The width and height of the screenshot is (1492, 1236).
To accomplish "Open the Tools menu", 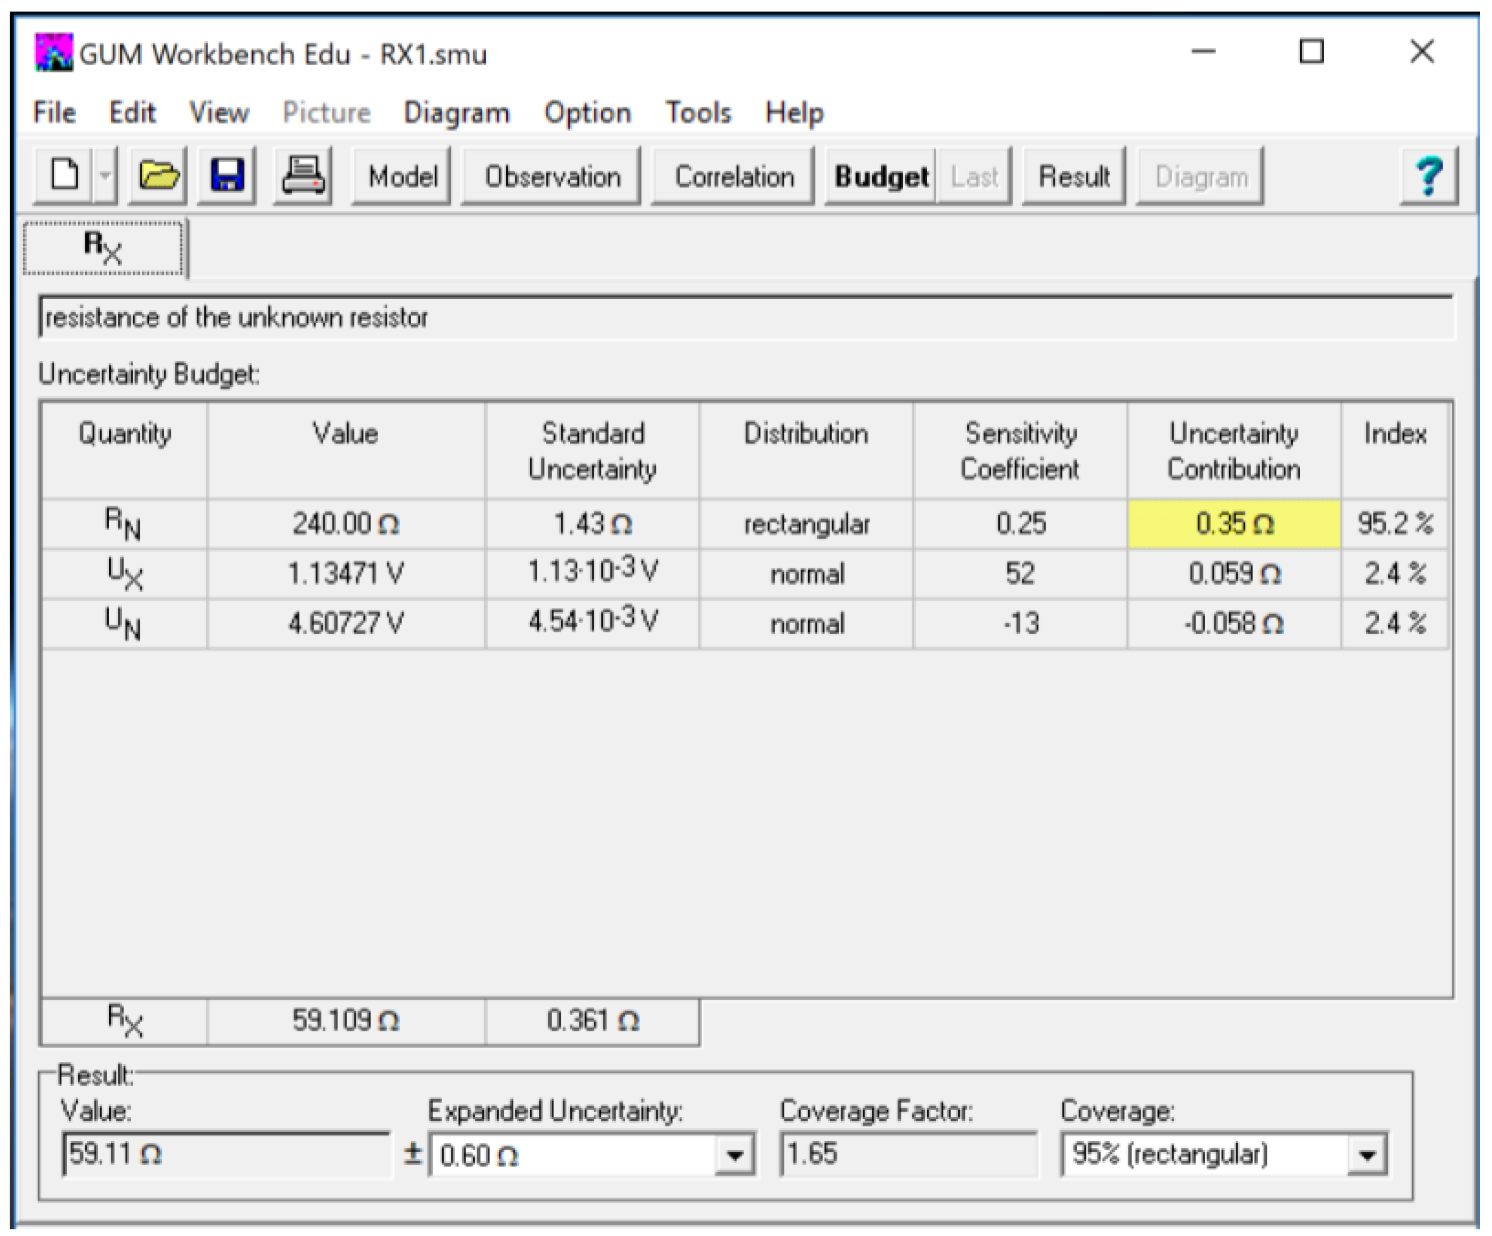I will (x=698, y=112).
